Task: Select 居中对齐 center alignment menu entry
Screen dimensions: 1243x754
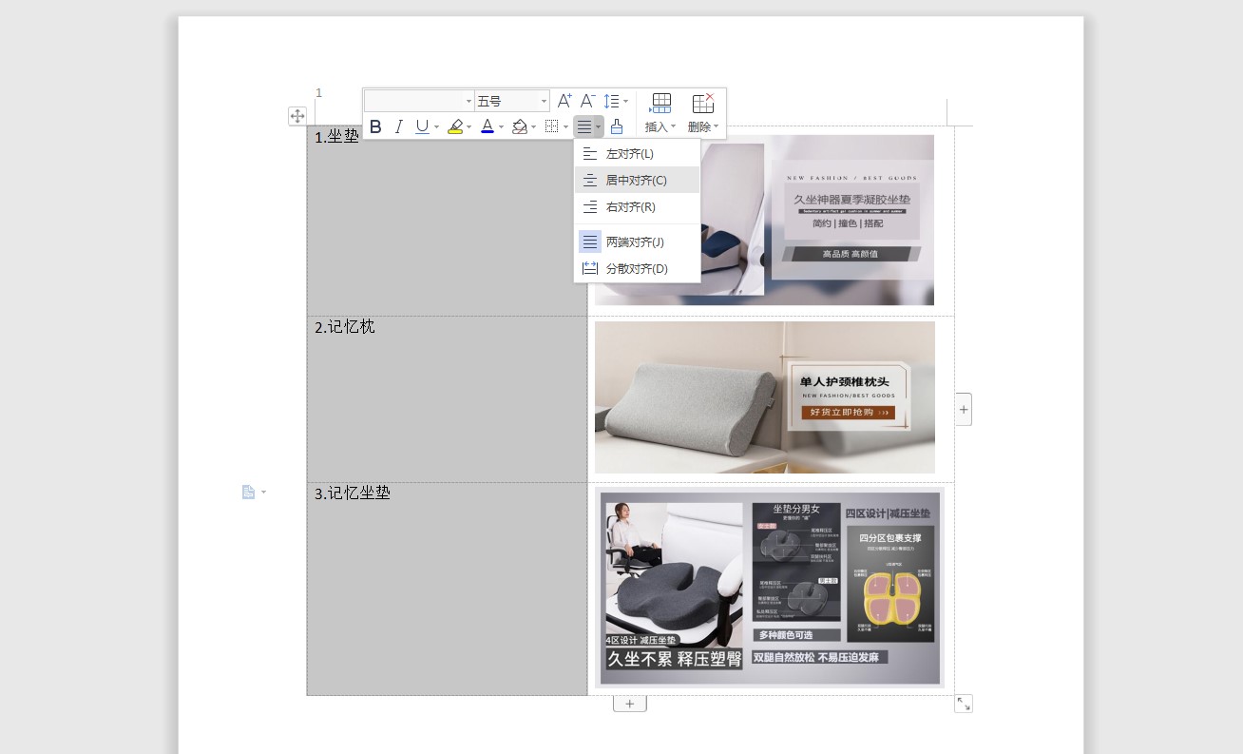Action: tap(637, 180)
